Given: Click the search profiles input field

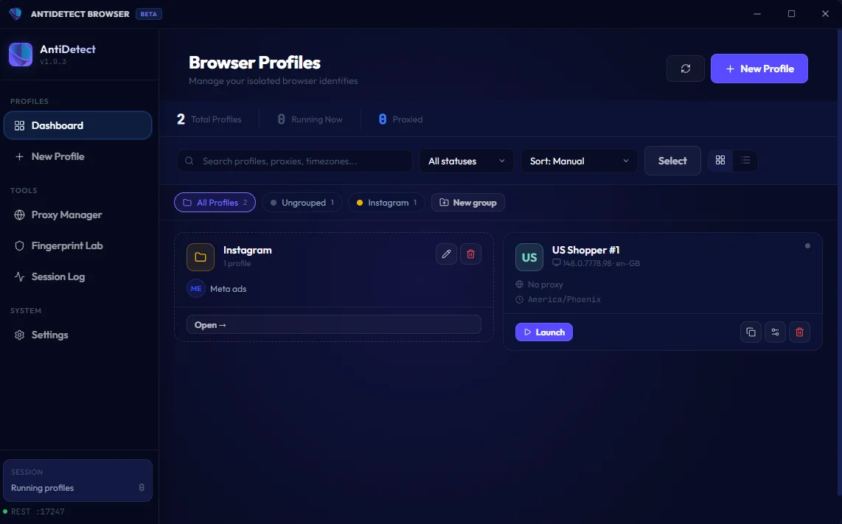Looking at the screenshot, I should click(295, 161).
